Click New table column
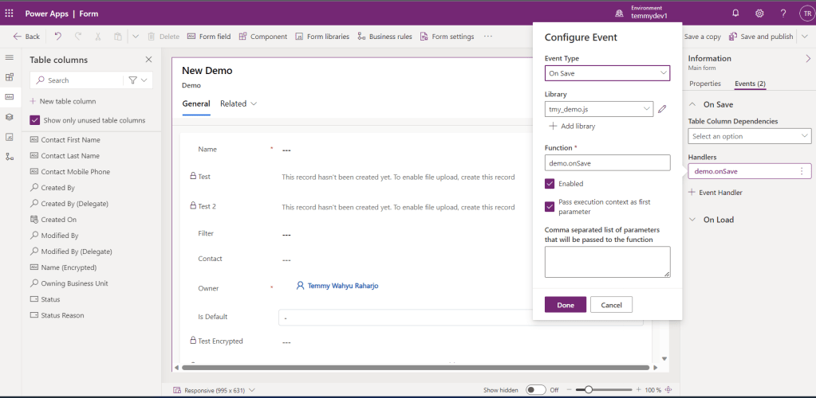The width and height of the screenshot is (816, 398). [63, 101]
